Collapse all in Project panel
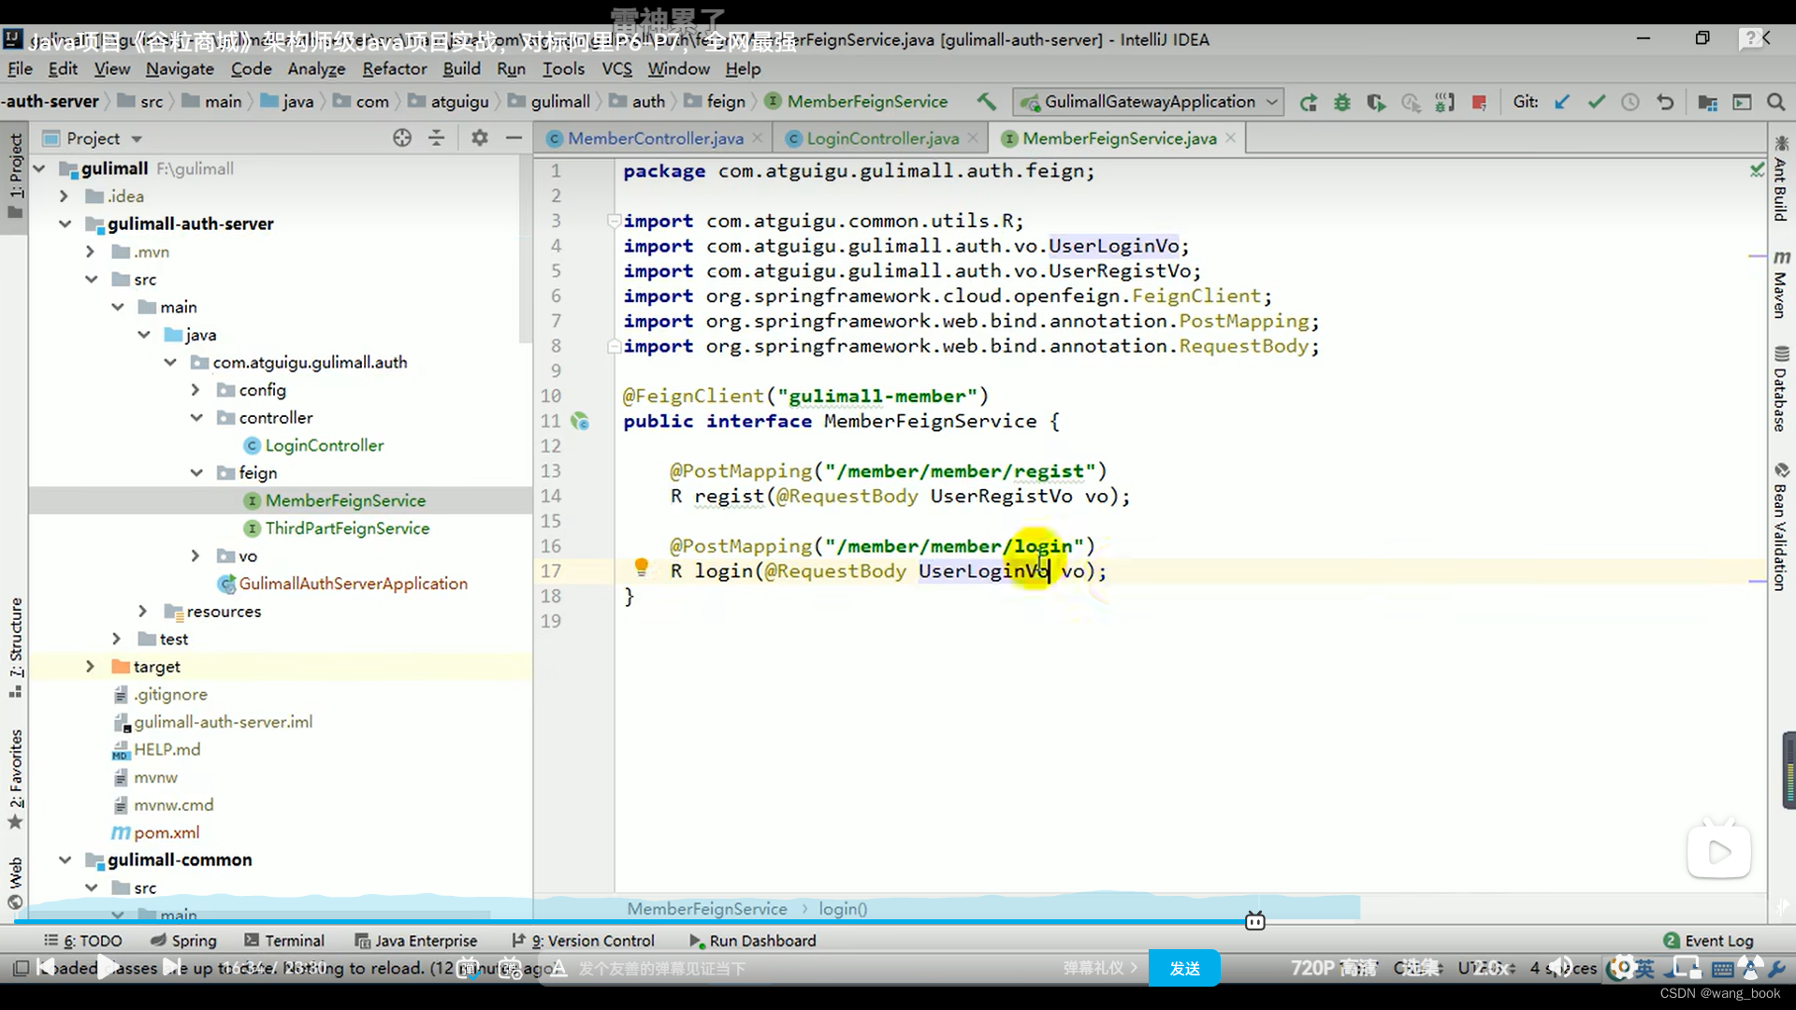Viewport: 1796px width, 1010px height. pyautogui.click(x=436, y=138)
